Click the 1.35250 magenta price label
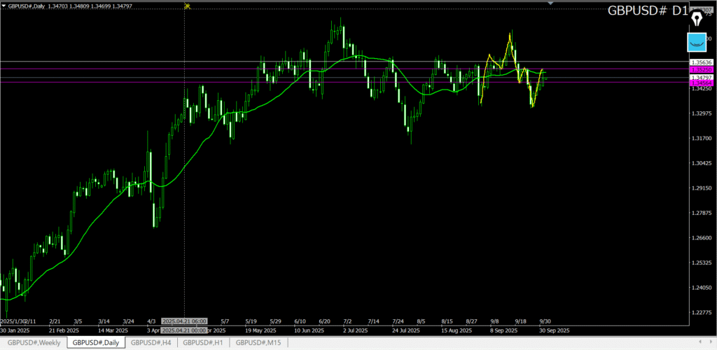Viewport: 717px width, 350px height. (x=700, y=69)
